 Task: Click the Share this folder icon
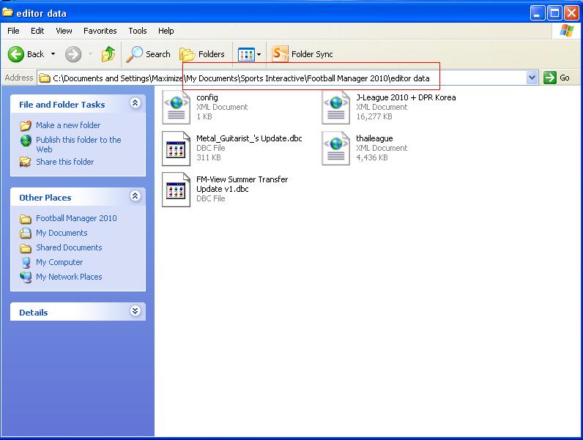click(26, 162)
